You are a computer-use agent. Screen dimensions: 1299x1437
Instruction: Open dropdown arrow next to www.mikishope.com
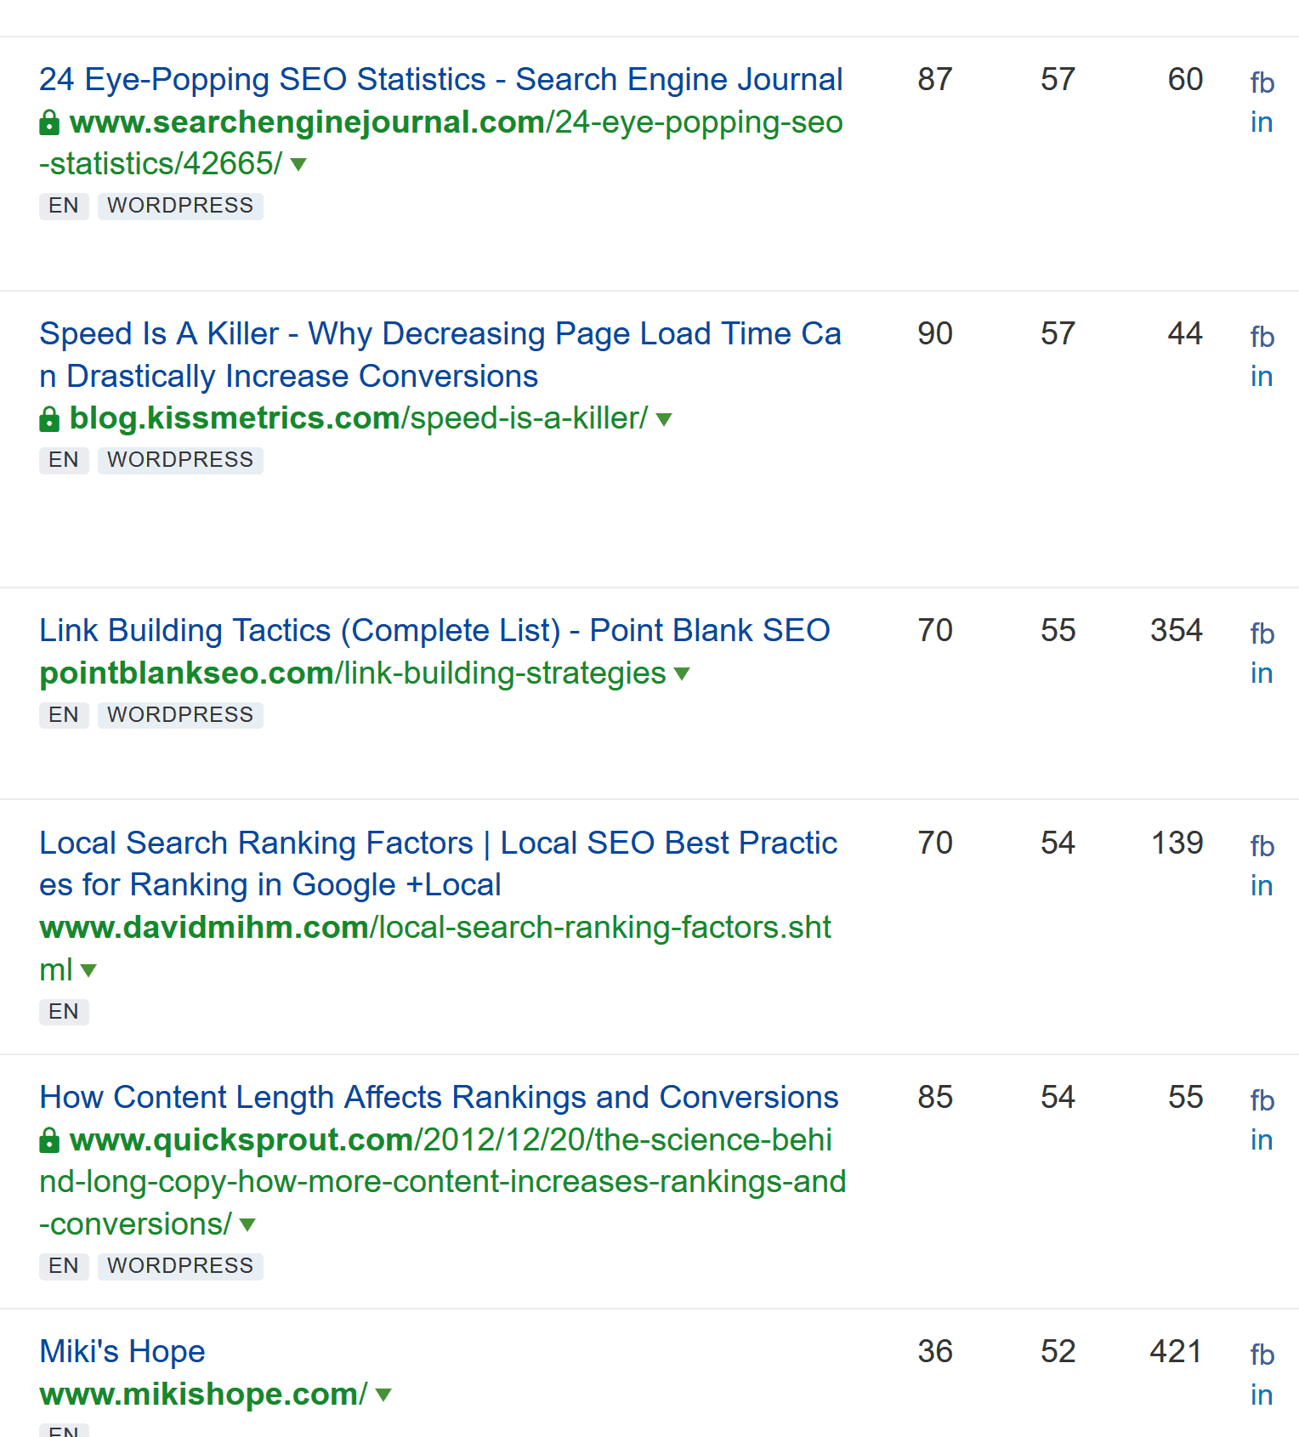pos(383,1395)
